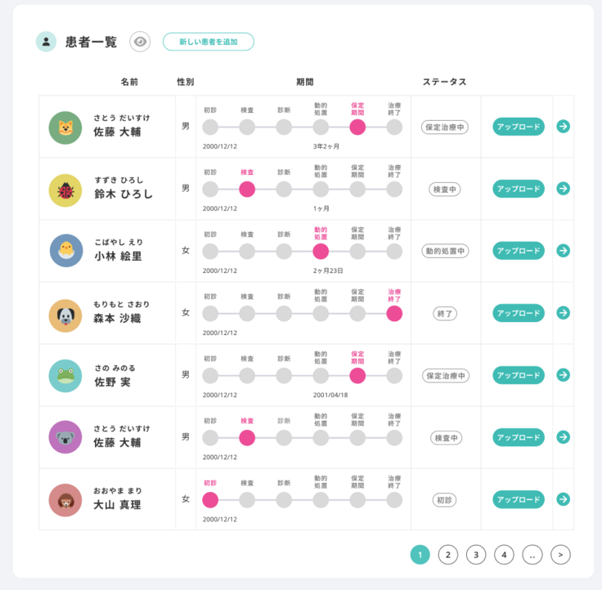Screen dimensions: 602x590
Task: Click next page arrow in pagination
Action: click(x=560, y=555)
